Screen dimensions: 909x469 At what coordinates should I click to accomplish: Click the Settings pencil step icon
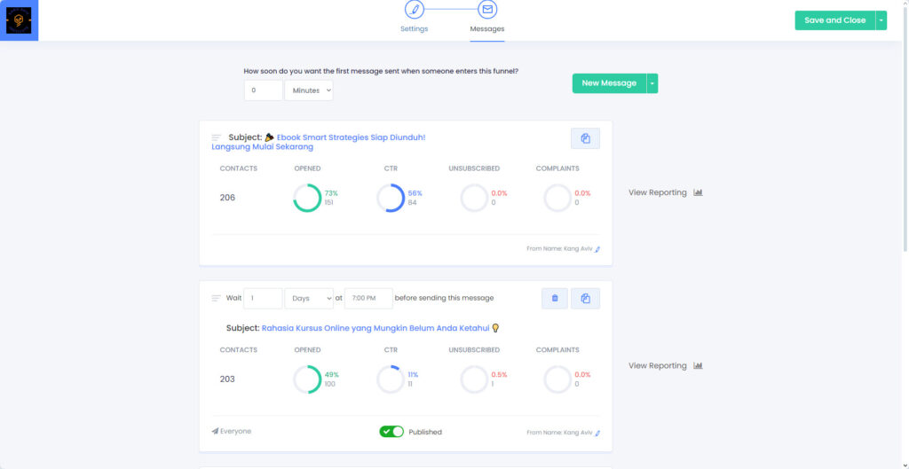pyautogui.click(x=414, y=10)
